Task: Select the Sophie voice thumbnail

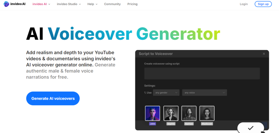Action: tap(171, 113)
